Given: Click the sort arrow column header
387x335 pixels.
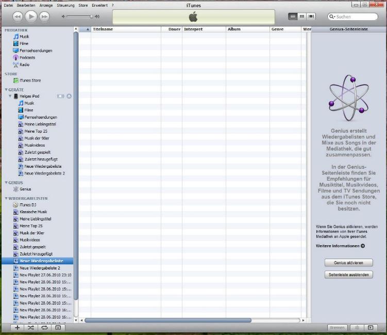Looking at the screenshot, I should point(85,29).
